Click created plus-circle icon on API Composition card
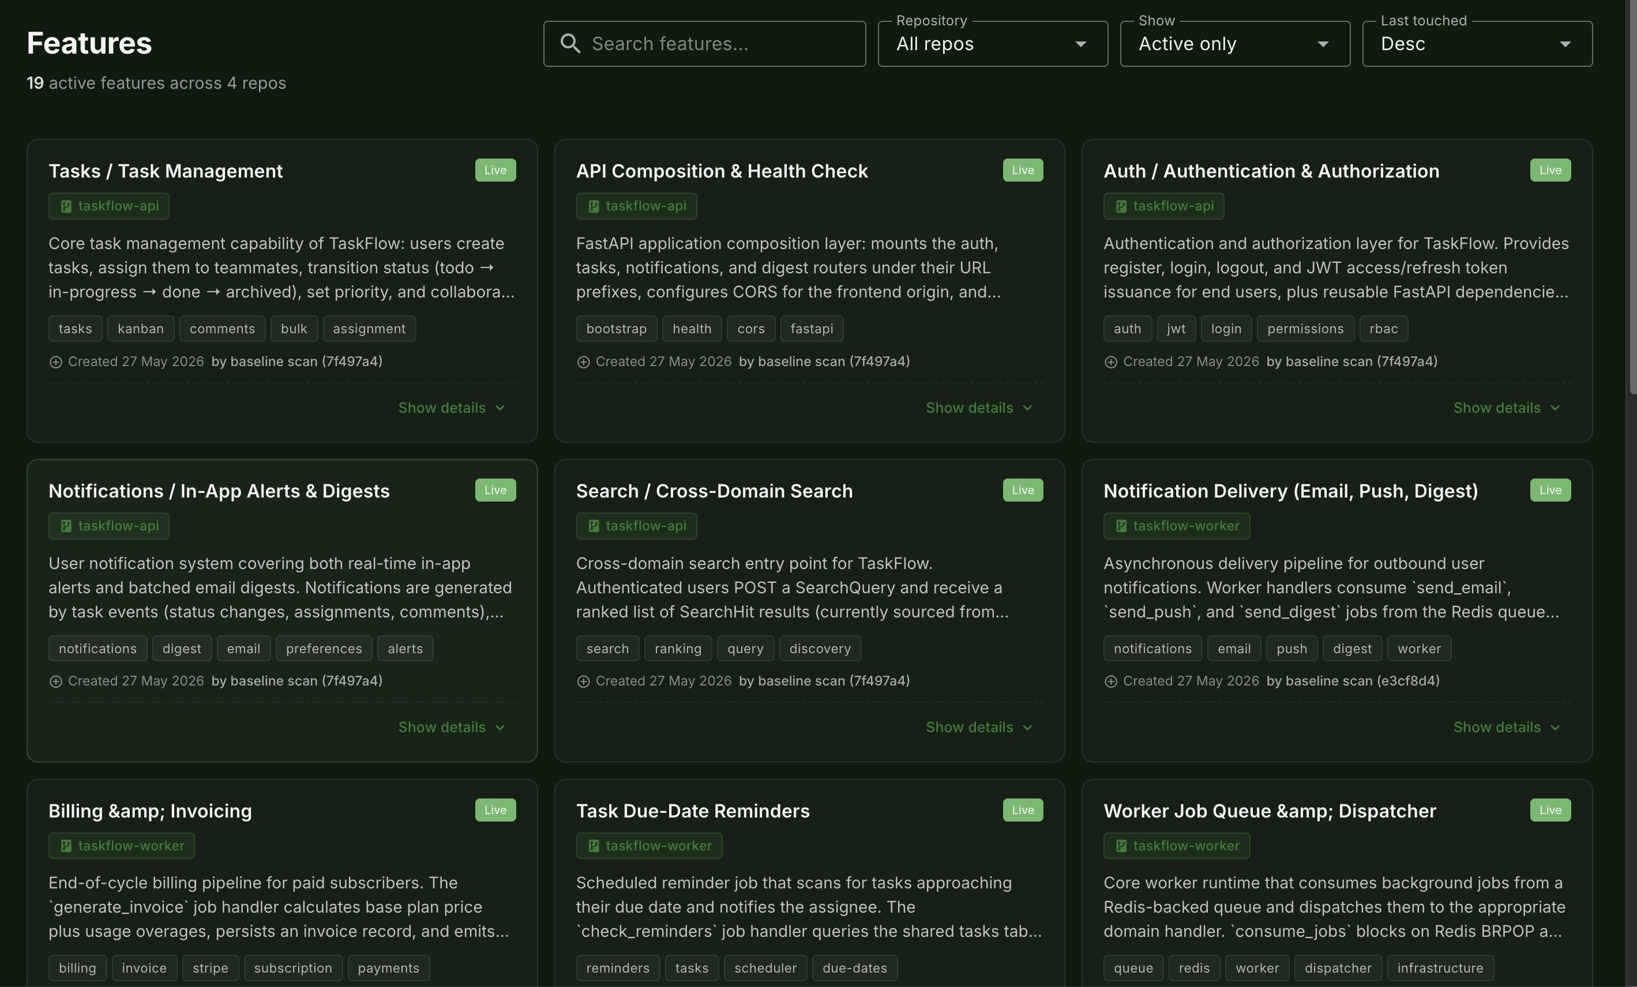 (x=583, y=362)
